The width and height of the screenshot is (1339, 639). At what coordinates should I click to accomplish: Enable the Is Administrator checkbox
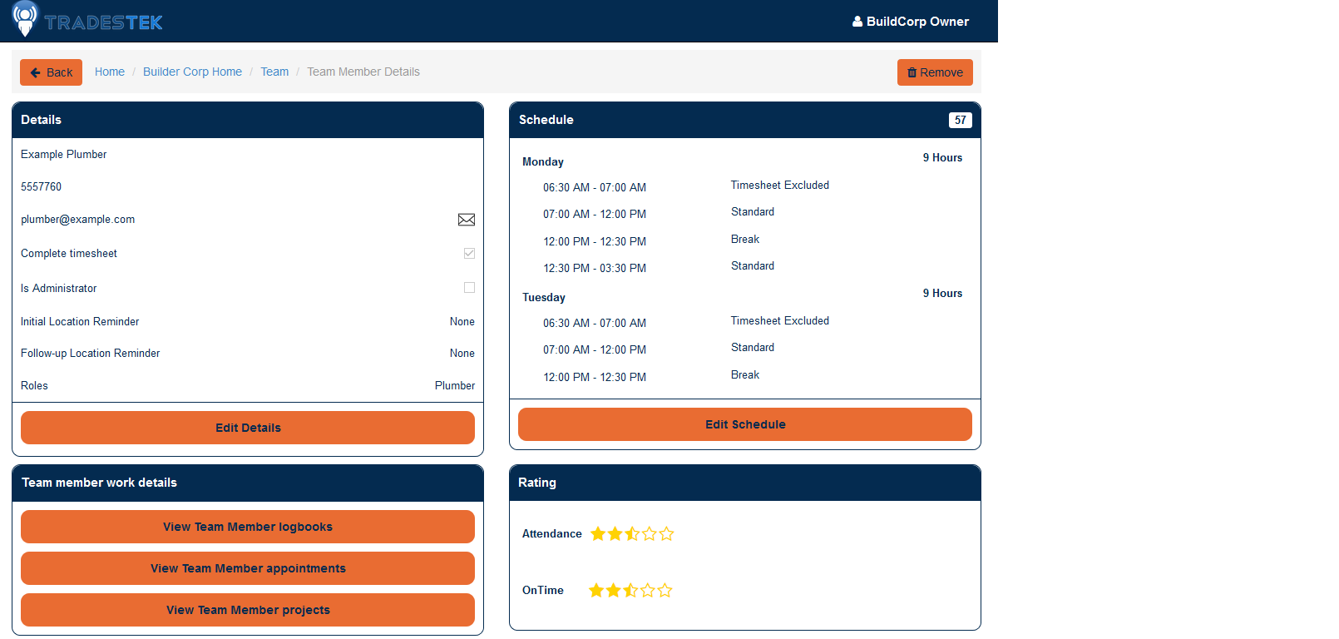[x=469, y=288]
